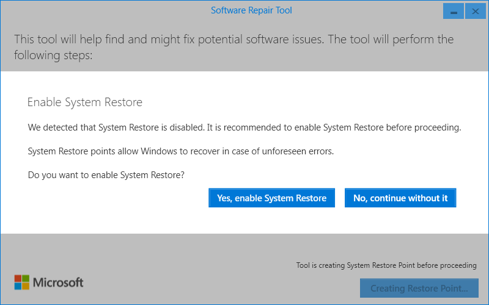Click the "Do you want to enable System Restore?" question
The image size is (489, 305).
106,175
